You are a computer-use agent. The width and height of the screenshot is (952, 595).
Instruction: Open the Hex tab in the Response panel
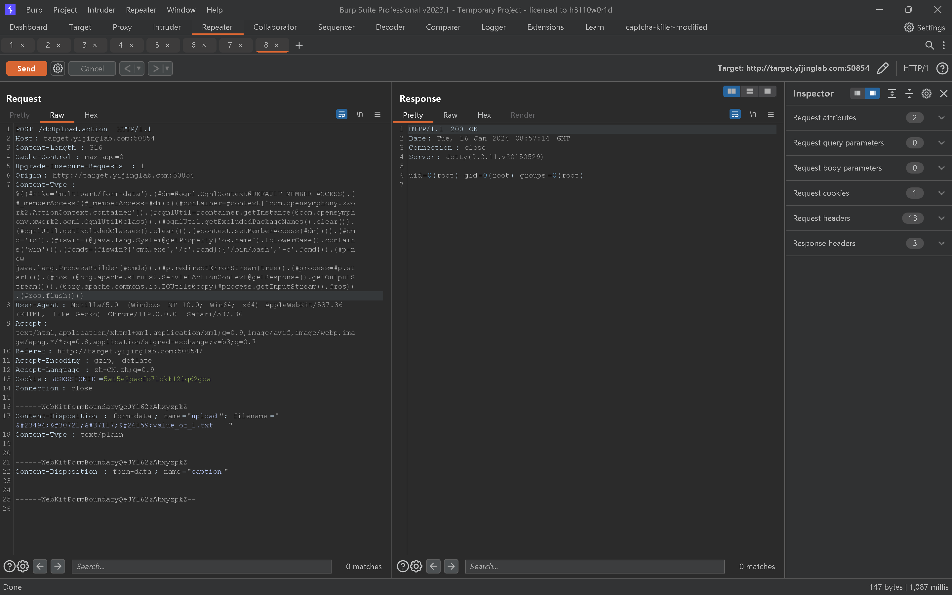(484, 115)
